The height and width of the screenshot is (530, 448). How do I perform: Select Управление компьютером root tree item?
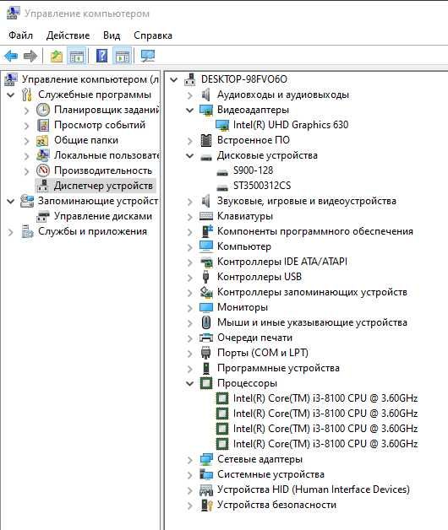pos(90,79)
